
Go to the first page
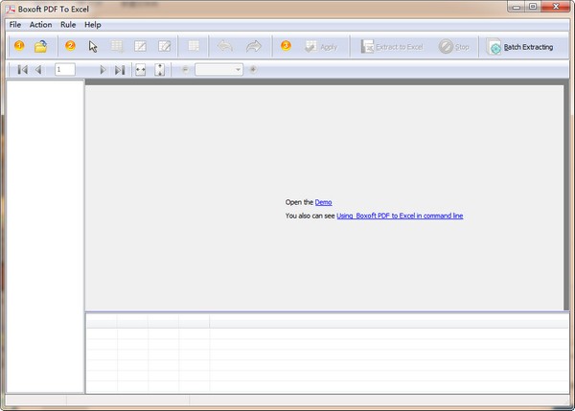[22, 70]
